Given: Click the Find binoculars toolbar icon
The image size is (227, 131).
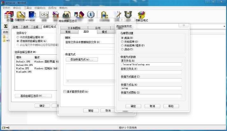Looking at the screenshot, I should tap(66, 15).
